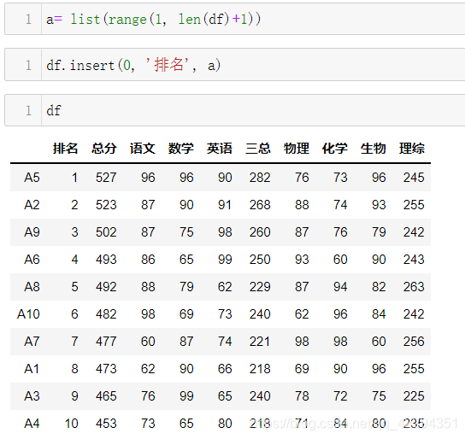Select row index A8

(x=32, y=287)
